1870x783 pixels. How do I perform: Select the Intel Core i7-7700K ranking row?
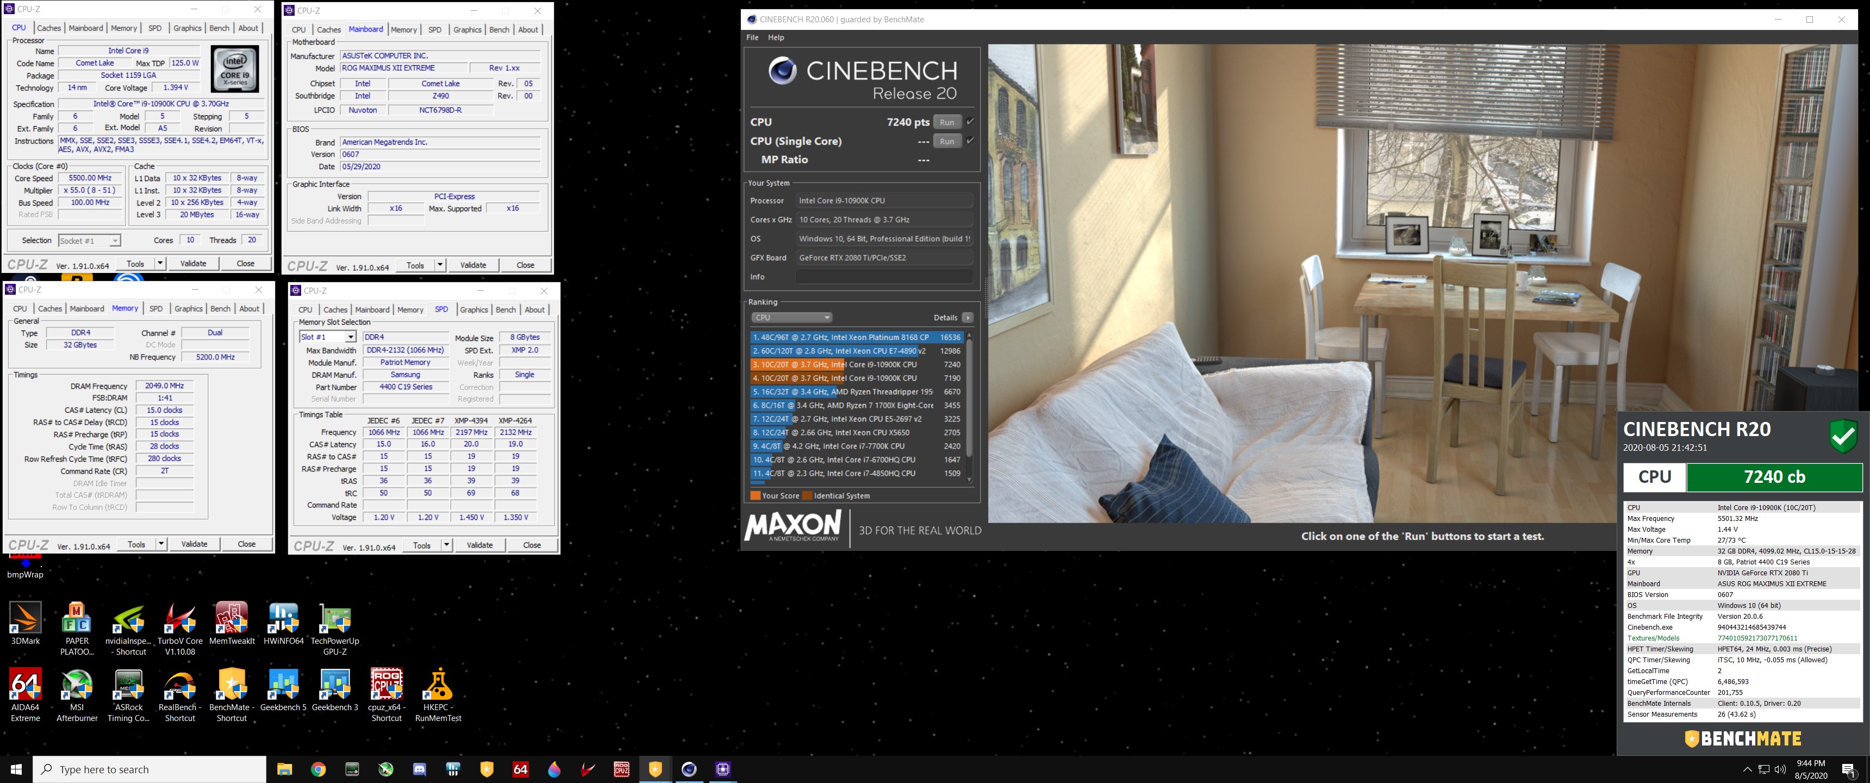[857, 446]
